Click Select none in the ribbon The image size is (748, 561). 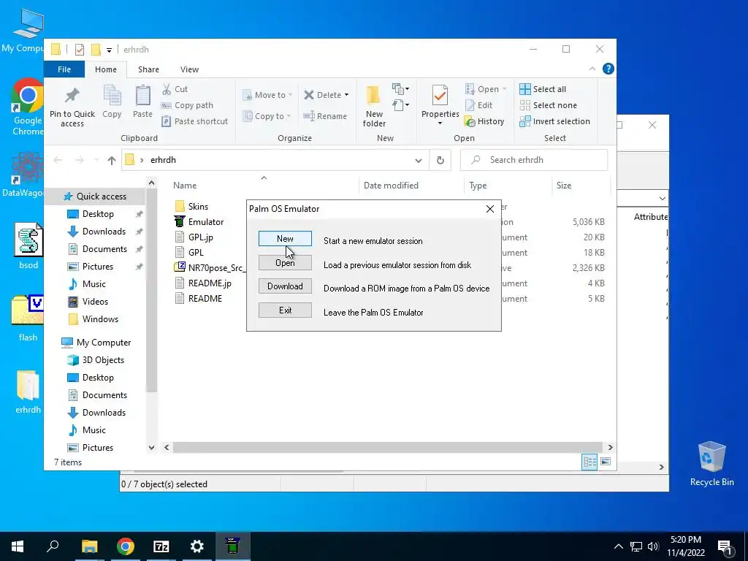click(548, 105)
